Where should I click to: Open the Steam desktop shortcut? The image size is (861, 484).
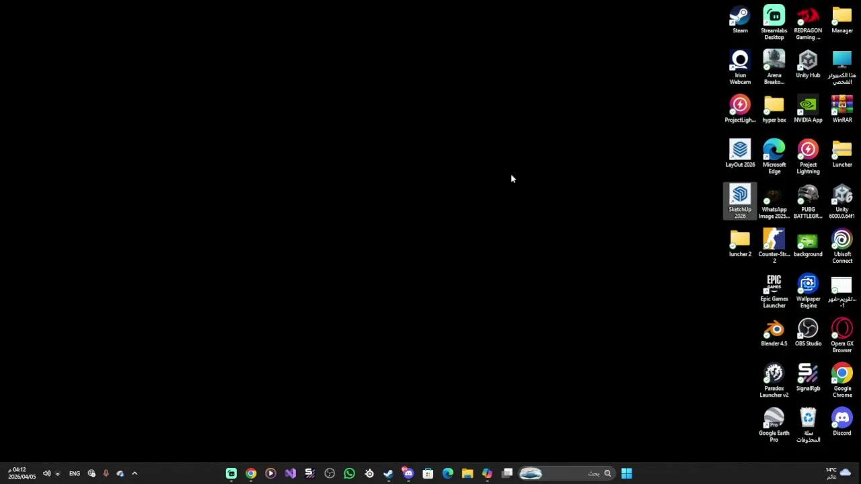[x=740, y=20]
